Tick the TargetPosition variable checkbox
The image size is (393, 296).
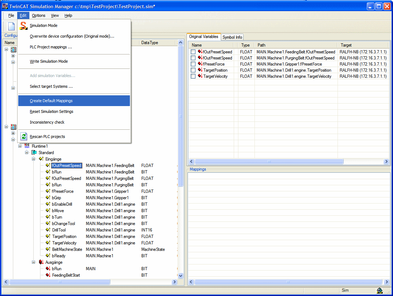point(193,70)
